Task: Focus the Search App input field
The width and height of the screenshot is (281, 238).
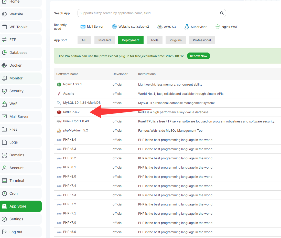Action: tap(148, 13)
